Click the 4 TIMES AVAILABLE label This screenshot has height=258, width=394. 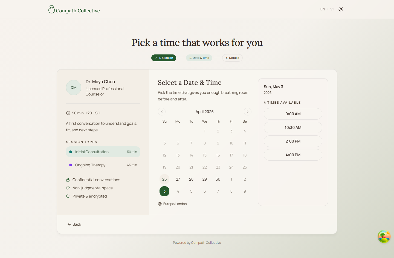tap(282, 103)
